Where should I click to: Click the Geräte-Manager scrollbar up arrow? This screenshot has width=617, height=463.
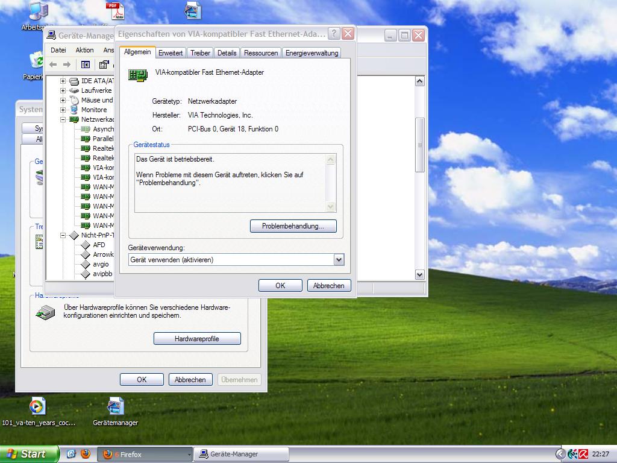point(420,81)
